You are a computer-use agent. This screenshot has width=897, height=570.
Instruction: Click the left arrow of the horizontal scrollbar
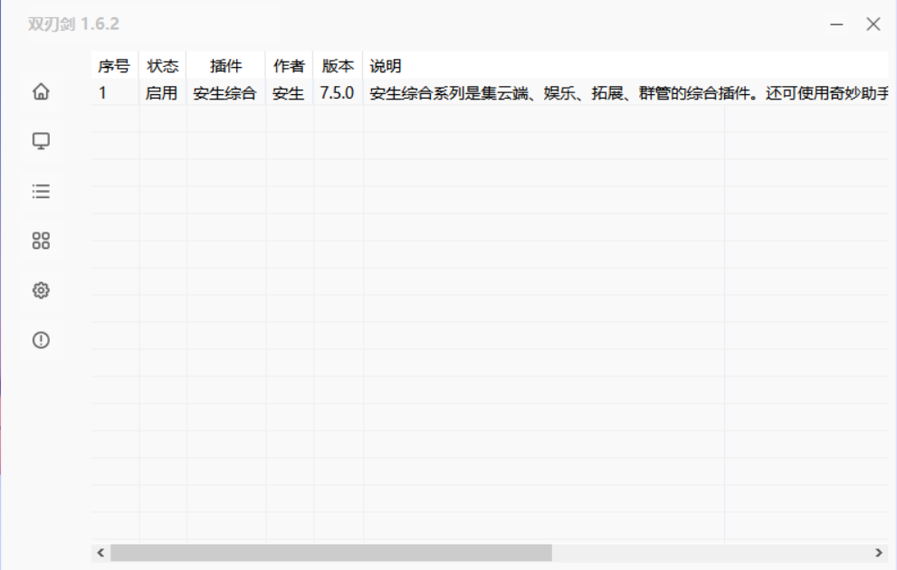click(100, 552)
